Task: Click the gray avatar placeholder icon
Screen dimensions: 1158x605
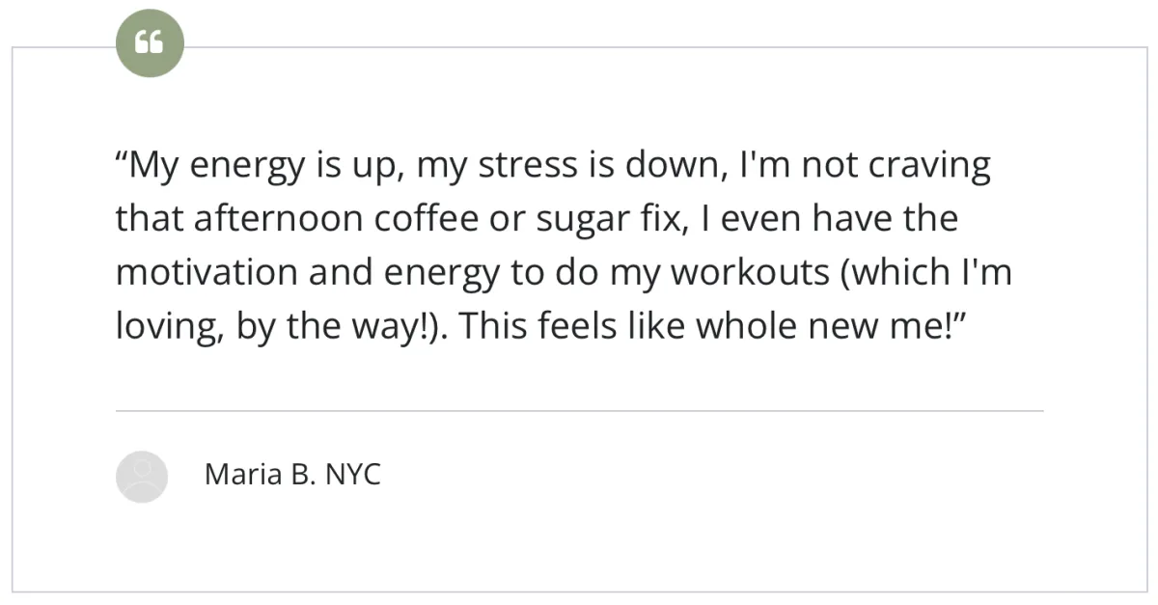Action: (x=141, y=476)
